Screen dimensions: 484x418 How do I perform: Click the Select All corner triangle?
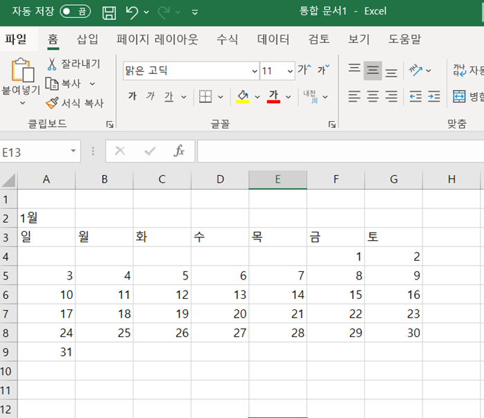tap(8, 180)
